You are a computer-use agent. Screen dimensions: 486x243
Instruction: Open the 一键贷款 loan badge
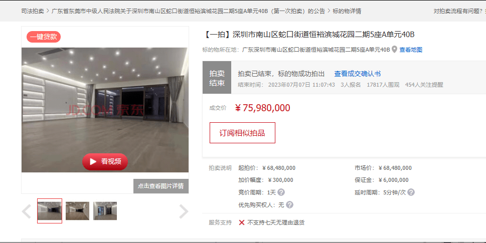[44, 37]
